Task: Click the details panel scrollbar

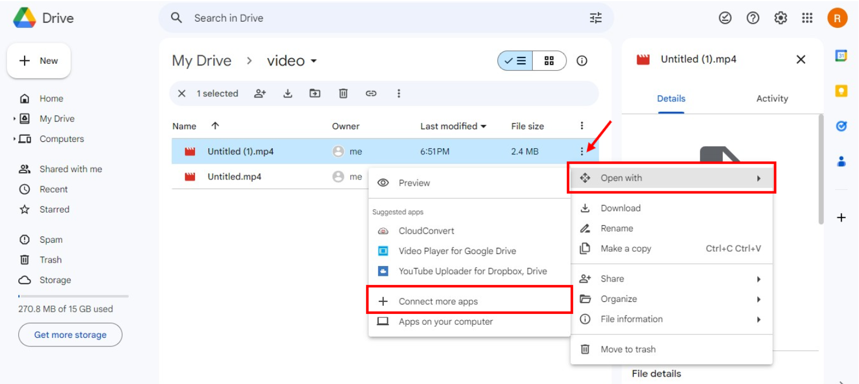Action: [x=821, y=170]
